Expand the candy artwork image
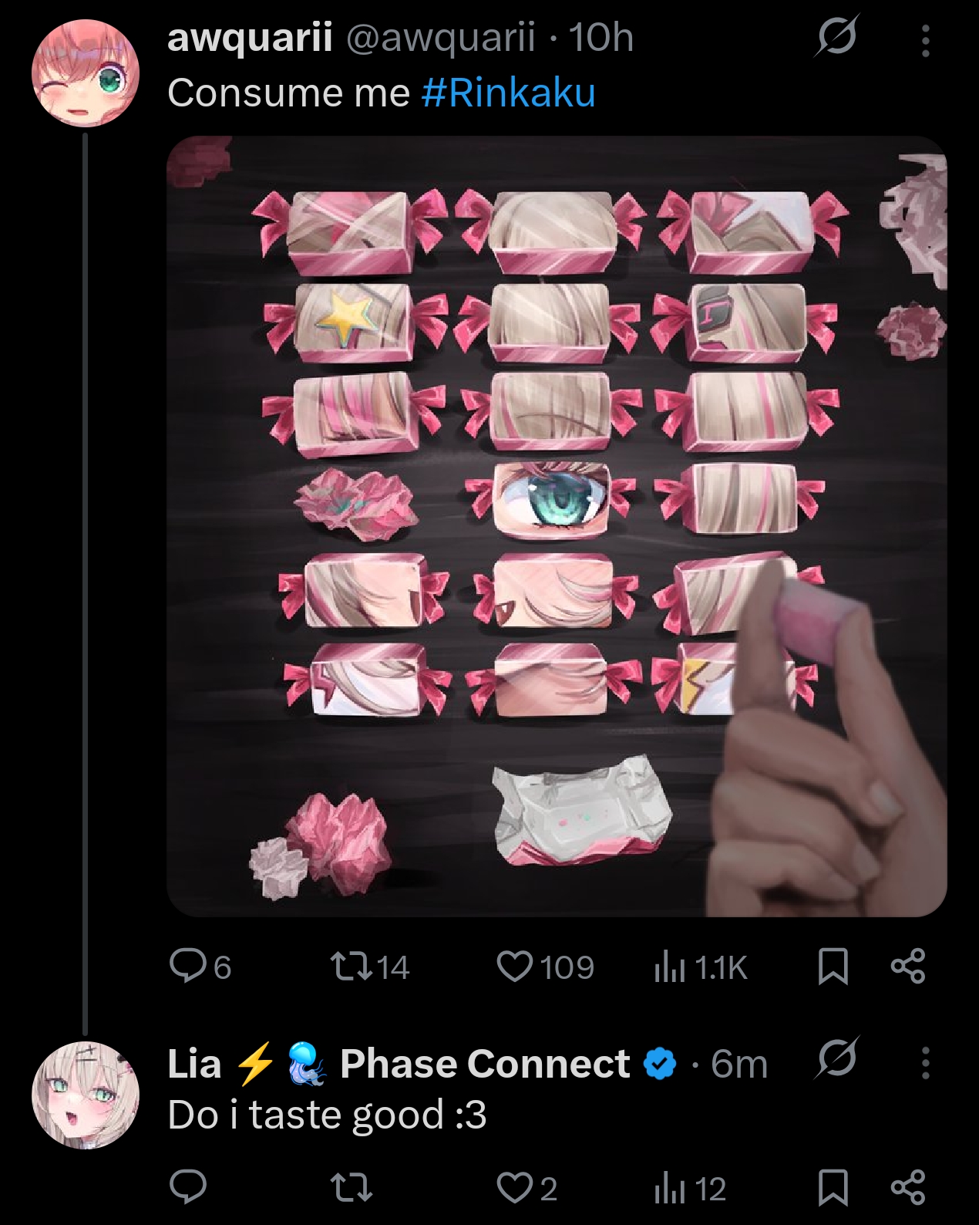 557,526
